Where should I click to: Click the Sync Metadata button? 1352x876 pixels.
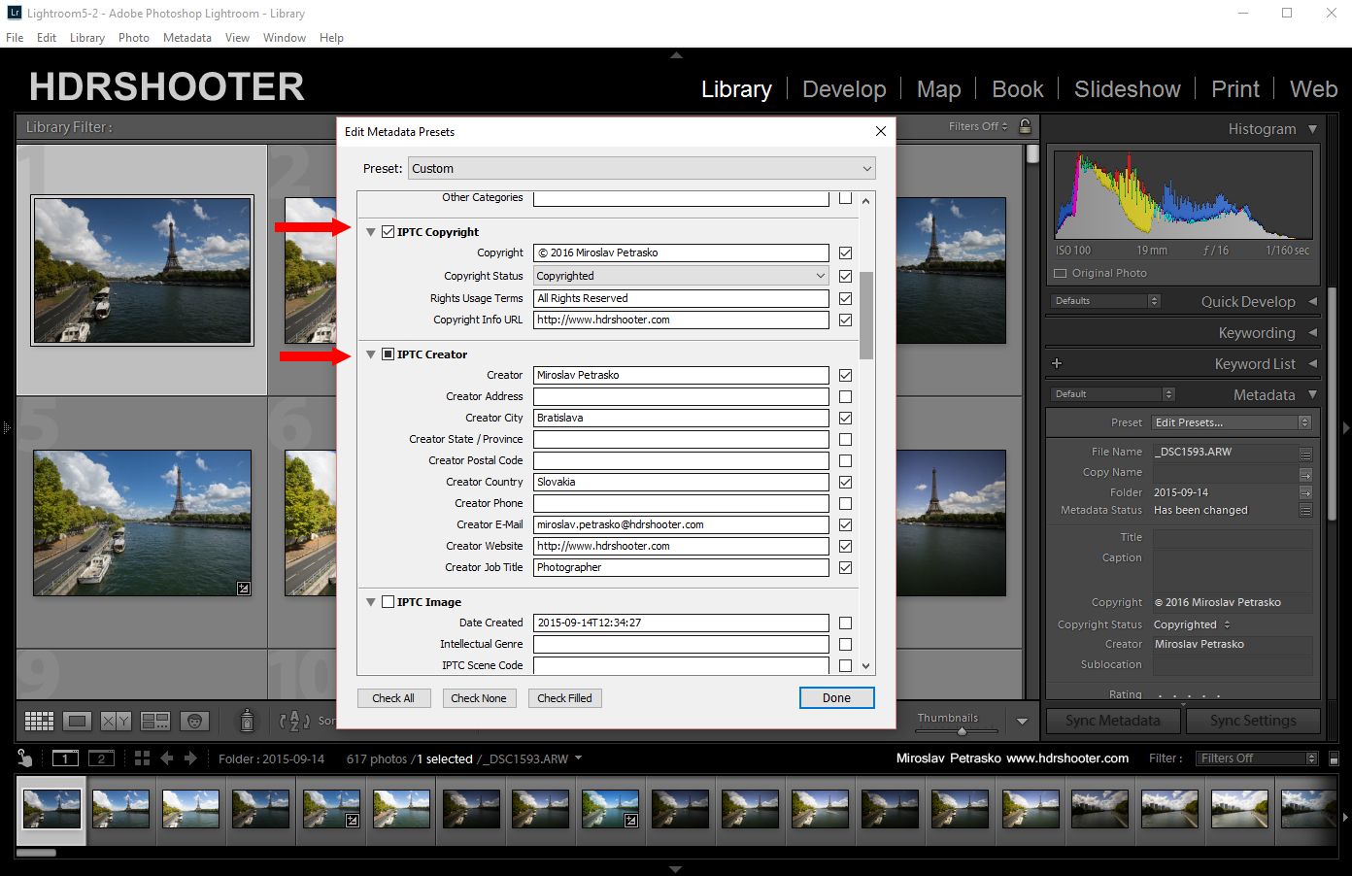(1113, 721)
